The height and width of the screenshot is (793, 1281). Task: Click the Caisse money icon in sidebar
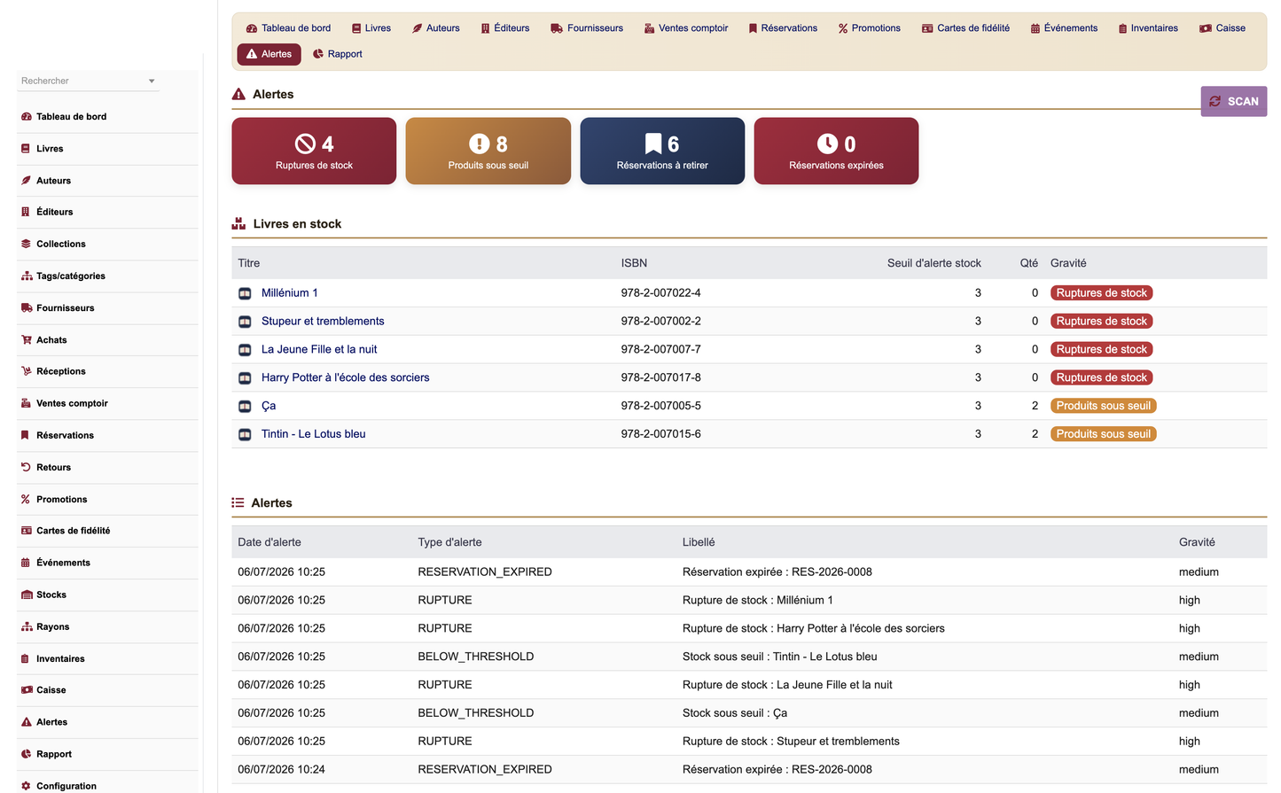click(x=26, y=690)
